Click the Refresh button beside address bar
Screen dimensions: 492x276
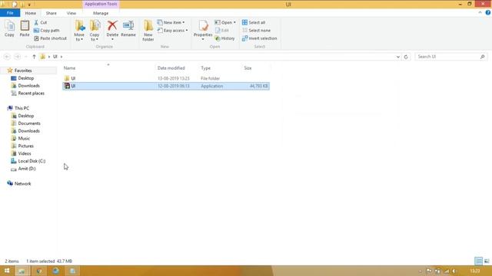(406, 57)
